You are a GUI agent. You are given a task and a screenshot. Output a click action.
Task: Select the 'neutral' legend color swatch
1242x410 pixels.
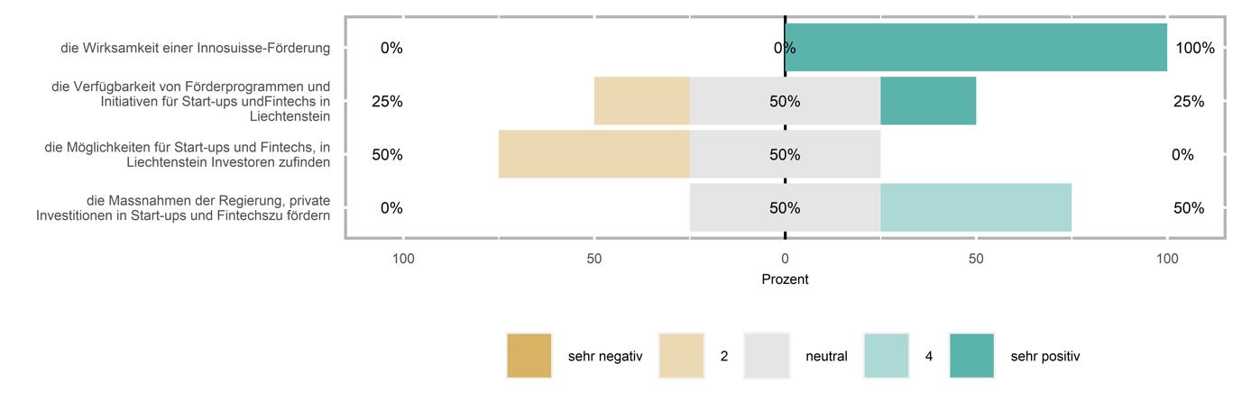click(766, 356)
